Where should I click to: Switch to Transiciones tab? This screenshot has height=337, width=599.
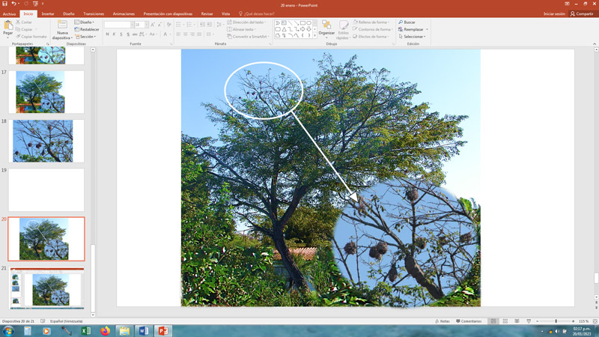point(94,13)
